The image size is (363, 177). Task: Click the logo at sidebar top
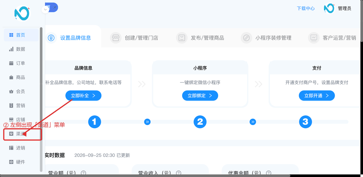22,13
